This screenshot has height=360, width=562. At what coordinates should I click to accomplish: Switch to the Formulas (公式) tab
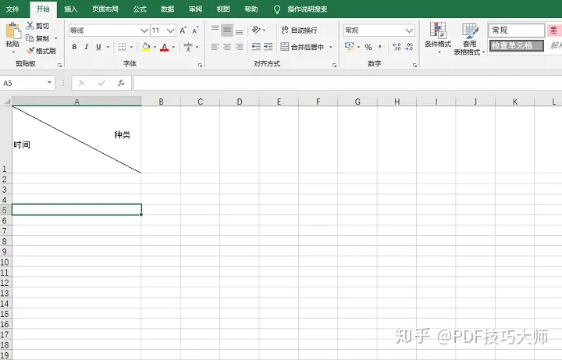coord(140,9)
